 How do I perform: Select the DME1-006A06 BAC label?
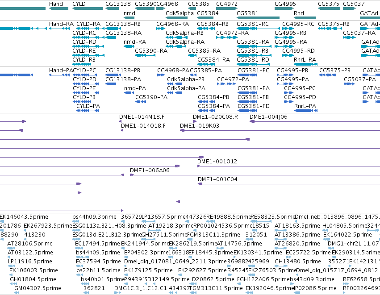coord(150,170)
